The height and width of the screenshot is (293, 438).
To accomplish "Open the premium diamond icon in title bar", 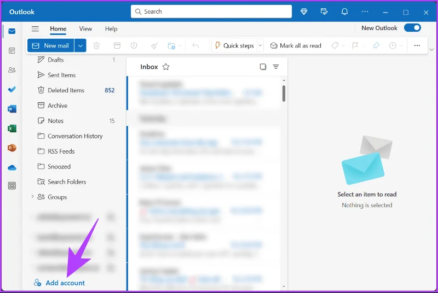I will click(x=304, y=11).
